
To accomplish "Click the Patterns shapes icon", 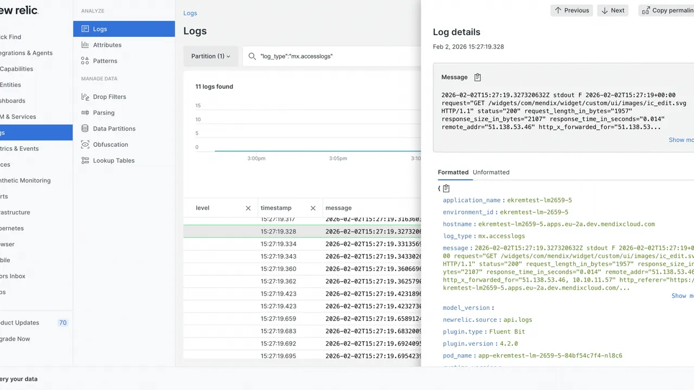I will 85,61.
